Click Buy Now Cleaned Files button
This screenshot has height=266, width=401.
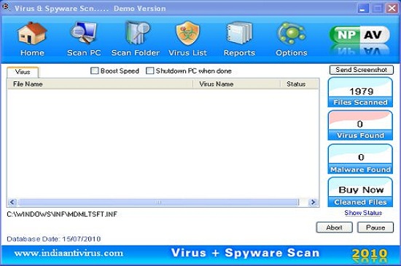(360, 192)
